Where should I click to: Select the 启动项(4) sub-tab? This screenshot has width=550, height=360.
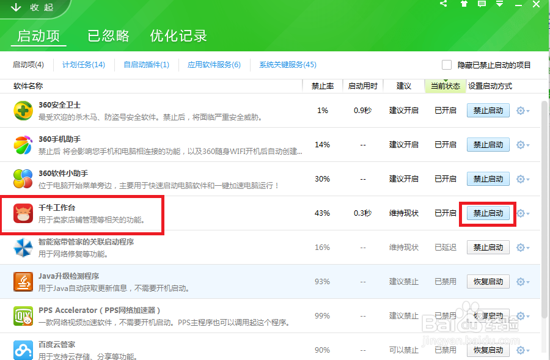(28, 65)
